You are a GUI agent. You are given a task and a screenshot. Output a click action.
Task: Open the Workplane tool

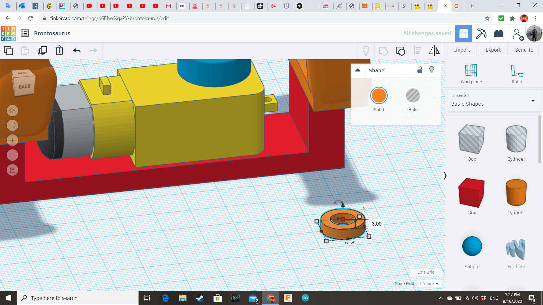pos(471,73)
